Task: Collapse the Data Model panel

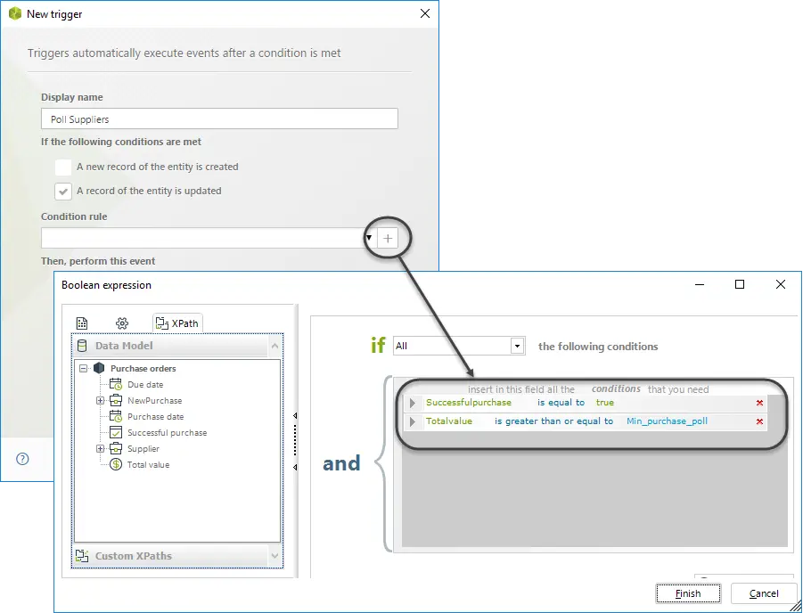Action: tap(274, 347)
